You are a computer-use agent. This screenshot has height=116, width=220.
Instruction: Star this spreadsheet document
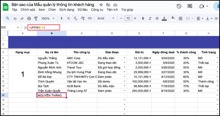coord(101,5)
